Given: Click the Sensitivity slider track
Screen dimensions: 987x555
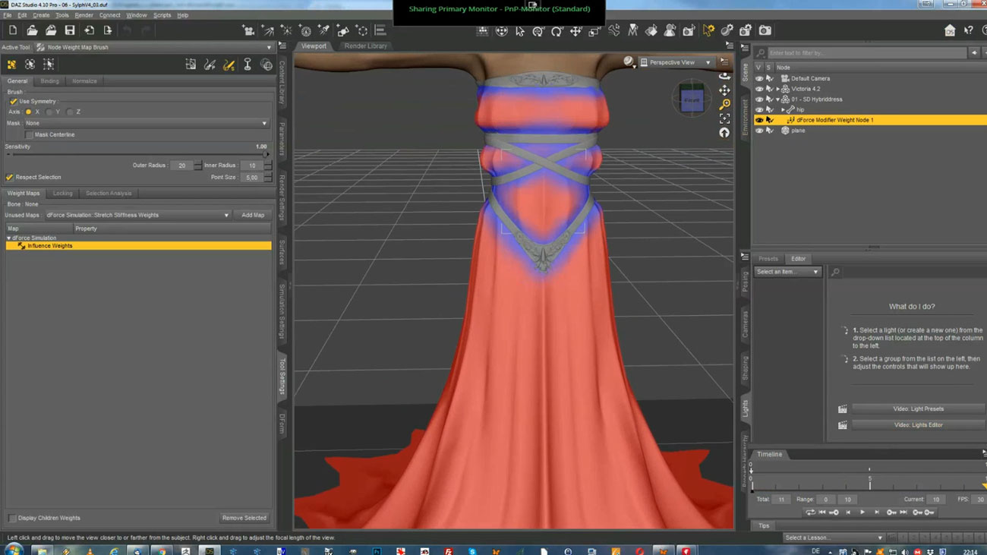Looking at the screenshot, I should click(138, 155).
